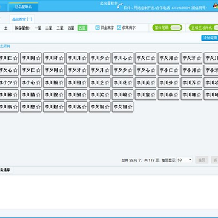
Task: Star the name 李川才
Action: [61, 58]
